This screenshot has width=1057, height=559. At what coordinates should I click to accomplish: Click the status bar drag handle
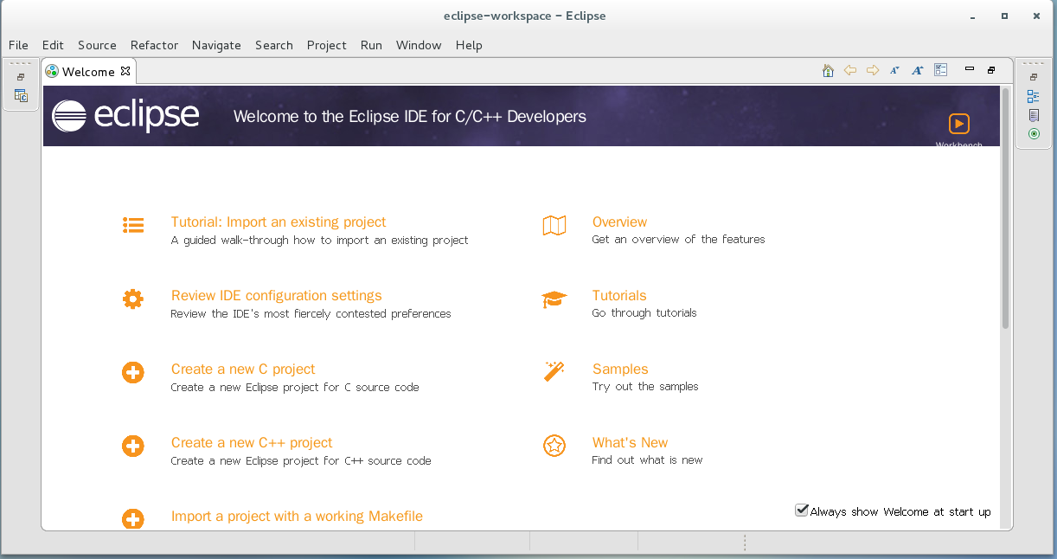745,543
